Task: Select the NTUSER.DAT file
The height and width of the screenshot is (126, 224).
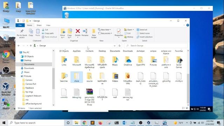Action: tap(102, 94)
